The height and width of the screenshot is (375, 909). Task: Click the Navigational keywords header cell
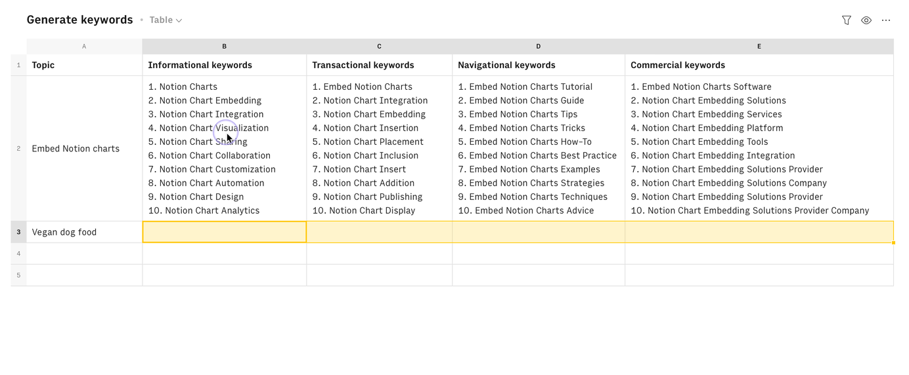539,65
